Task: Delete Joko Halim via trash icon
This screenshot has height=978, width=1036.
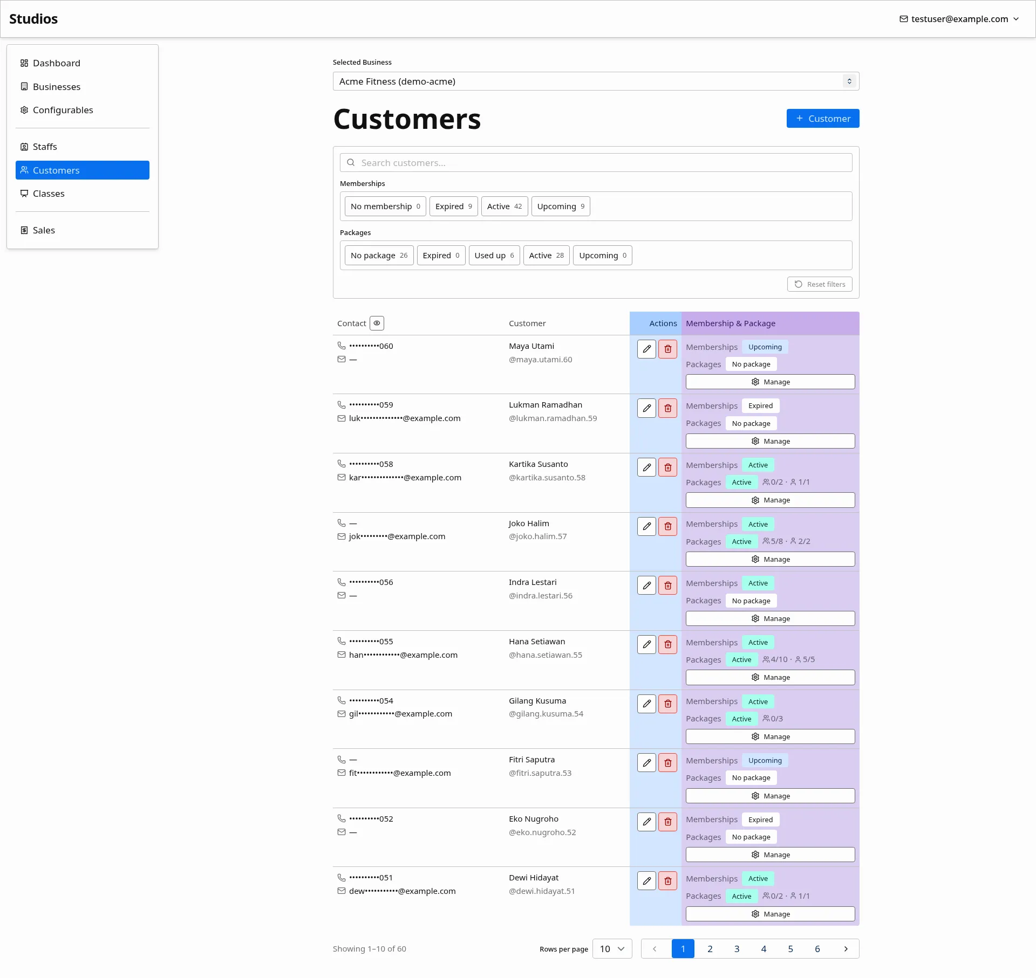Action: coord(667,526)
